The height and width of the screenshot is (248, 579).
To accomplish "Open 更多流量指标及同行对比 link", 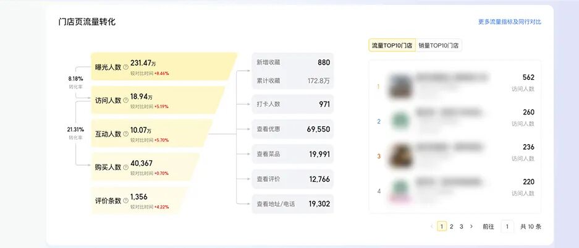I will click(x=509, y=22).
